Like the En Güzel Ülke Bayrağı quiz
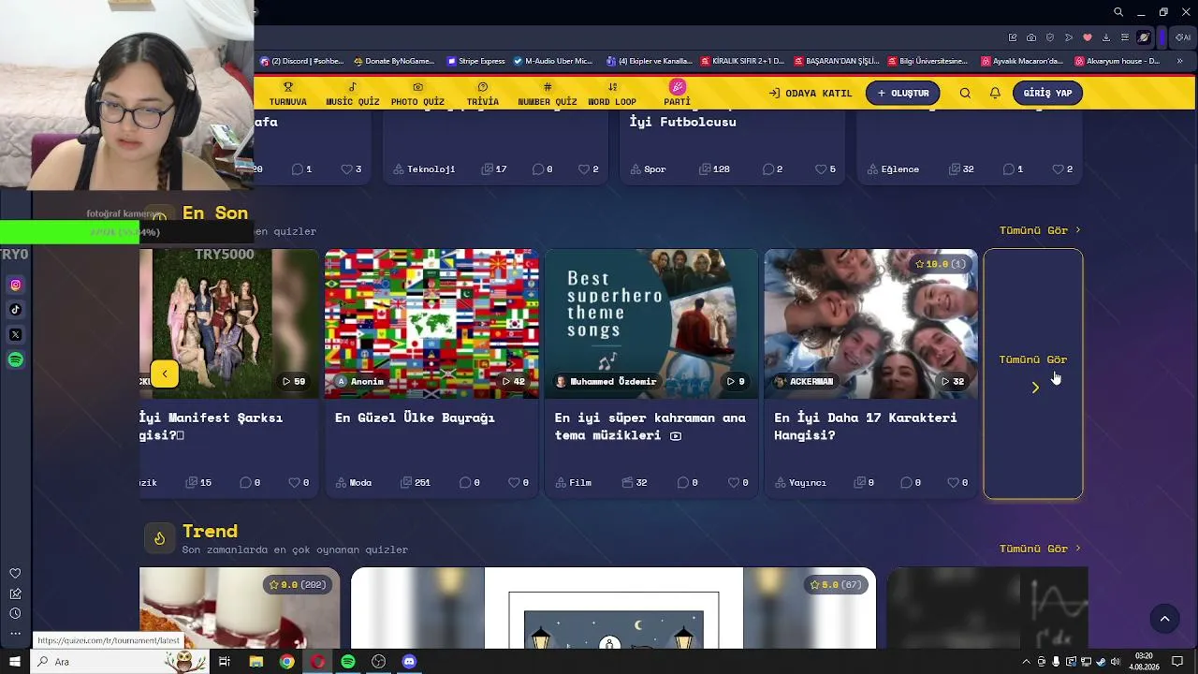 point(519,483)
